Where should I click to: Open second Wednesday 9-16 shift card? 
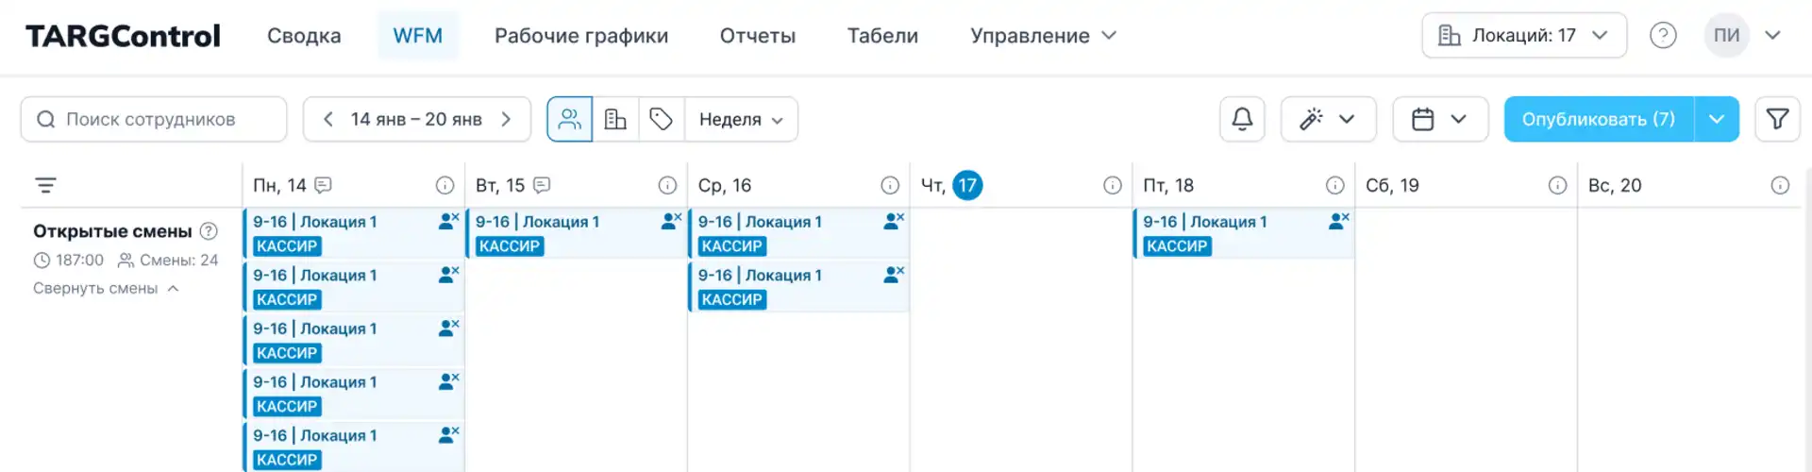pos(799,287)
